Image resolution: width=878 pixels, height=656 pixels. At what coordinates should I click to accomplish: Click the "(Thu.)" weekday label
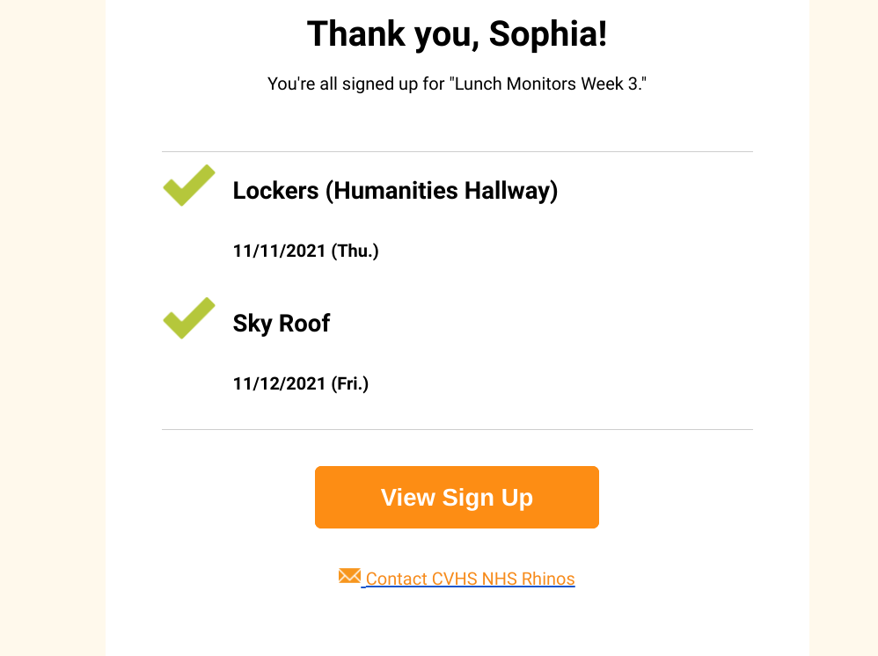coord(355,251)
